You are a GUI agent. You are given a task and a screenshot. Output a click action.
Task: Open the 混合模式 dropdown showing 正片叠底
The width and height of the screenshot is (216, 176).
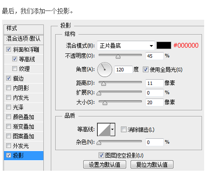[126, 46]
